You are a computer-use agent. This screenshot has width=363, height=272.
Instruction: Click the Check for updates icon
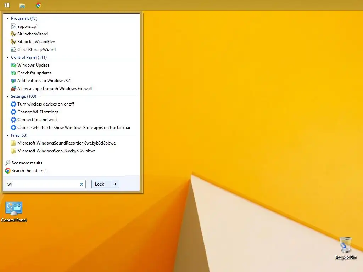[13, 73]
